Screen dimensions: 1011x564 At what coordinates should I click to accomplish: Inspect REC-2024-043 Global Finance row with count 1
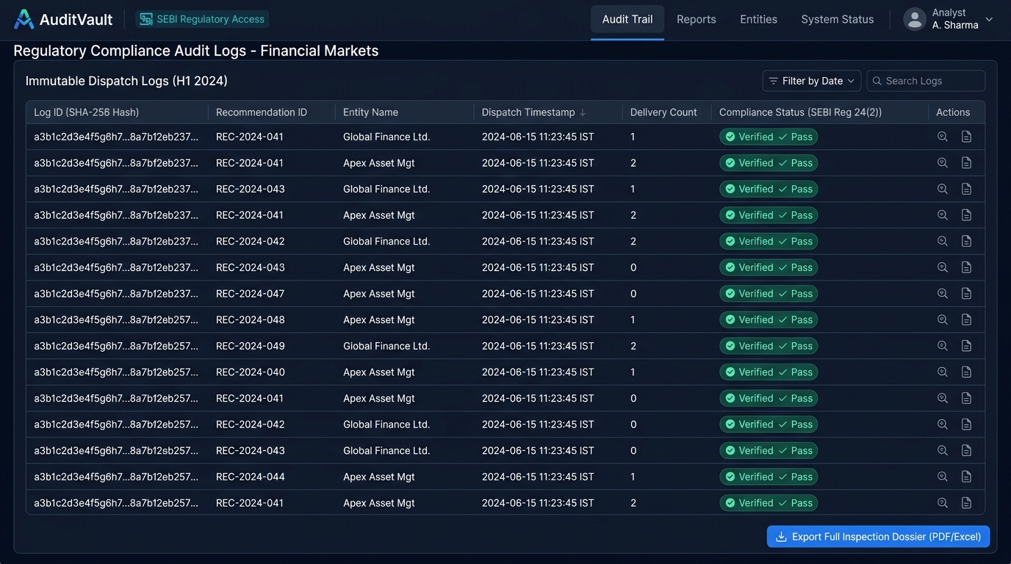[x=943, y=189]
